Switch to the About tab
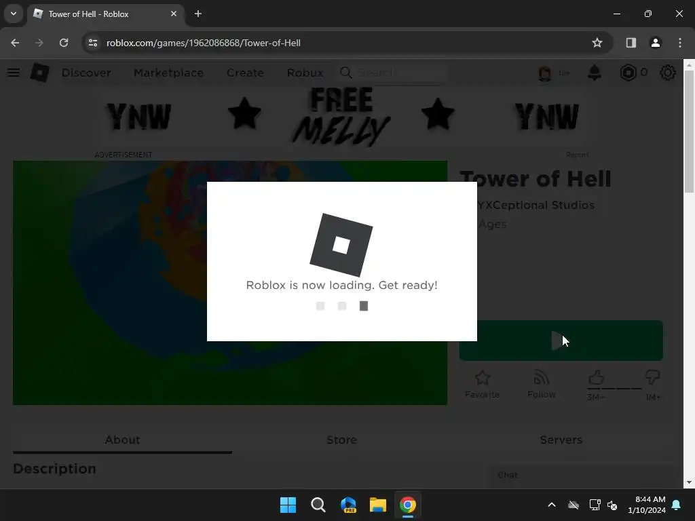 (122, 440)
